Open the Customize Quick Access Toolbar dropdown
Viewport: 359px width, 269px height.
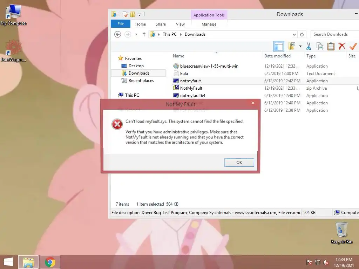tap(139, 15)
